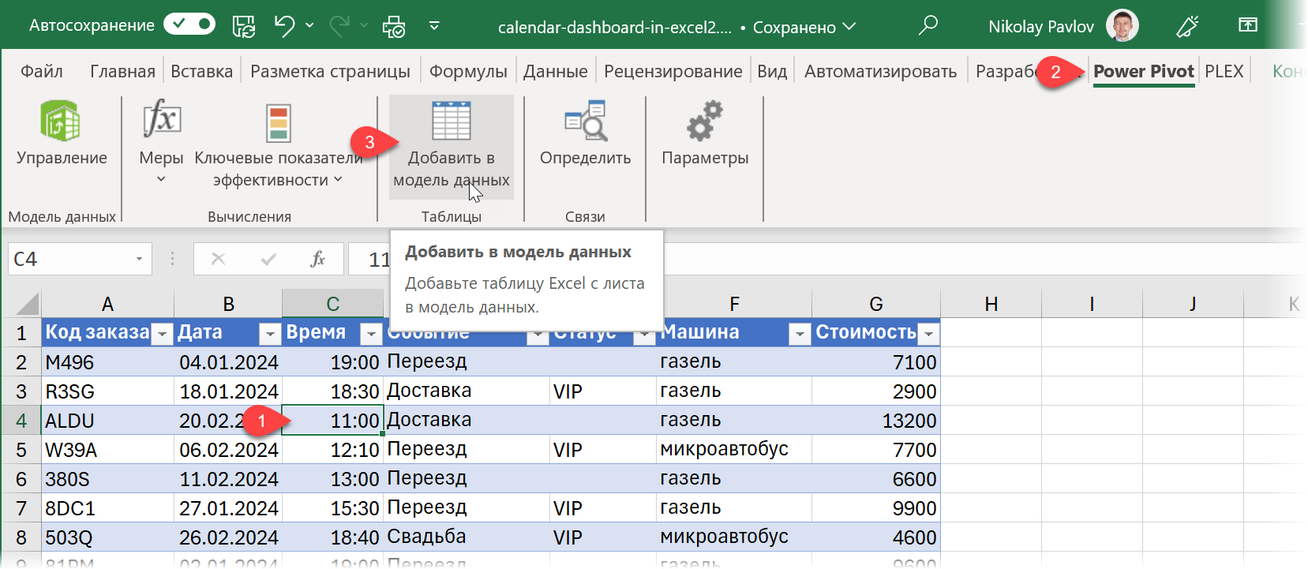Viewport: 1308px width, 569px height.
Task: Select the date cell 04.01.2024
Action: pos(228,362)
